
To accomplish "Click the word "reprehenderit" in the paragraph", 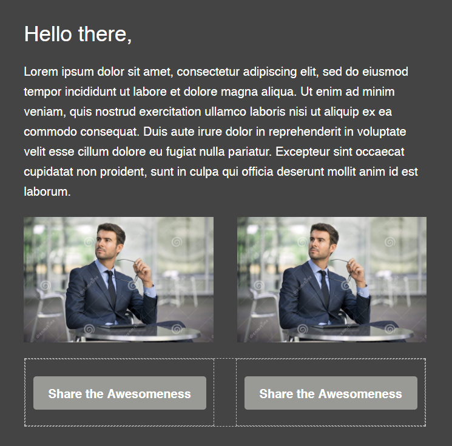I will click(305, 132).
